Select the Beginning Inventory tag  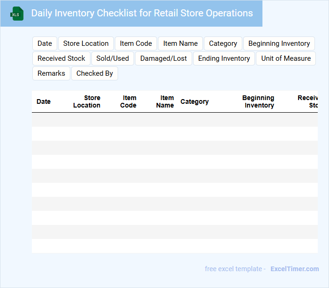point(279,43)
